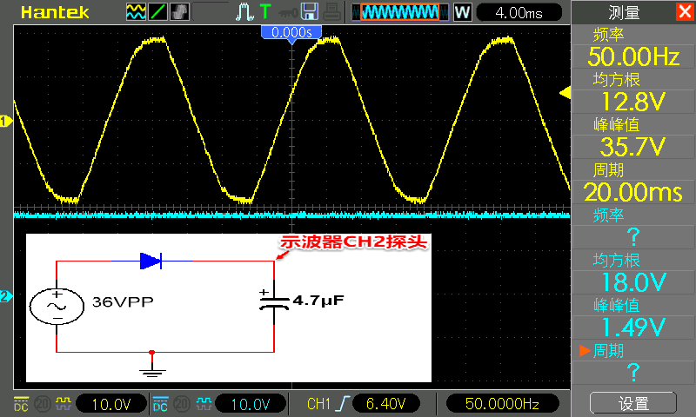Viewport: 696px width, 417px height.
Task: Click the CH2 blue probe attenuation icon
Action: [204, 403]
